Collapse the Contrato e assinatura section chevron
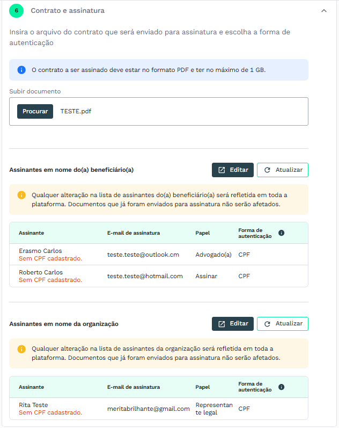Image resolution: width=339 pixels, height=428 pixels. tap(324, 11)
